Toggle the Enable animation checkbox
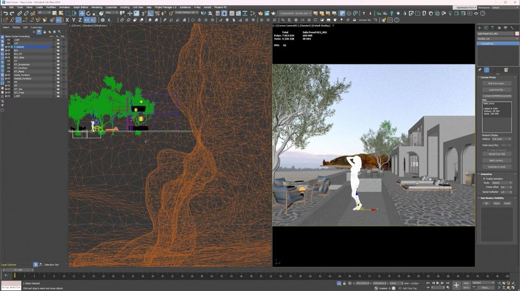The width and height of the screenshot is (520, 291). tap(484, 179)
